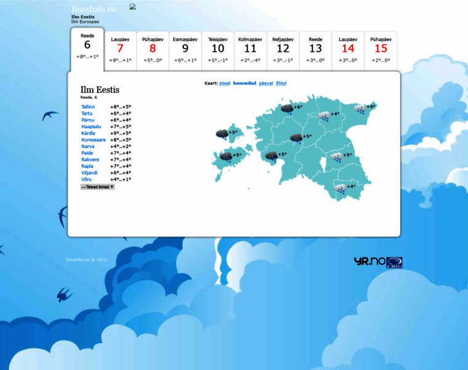
Task: Click Kärdla temperature +9°..+5°
Action: point(121,133)
